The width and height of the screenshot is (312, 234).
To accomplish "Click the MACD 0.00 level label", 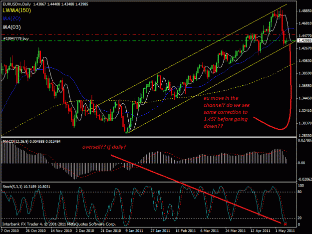I will coord(302,163).
